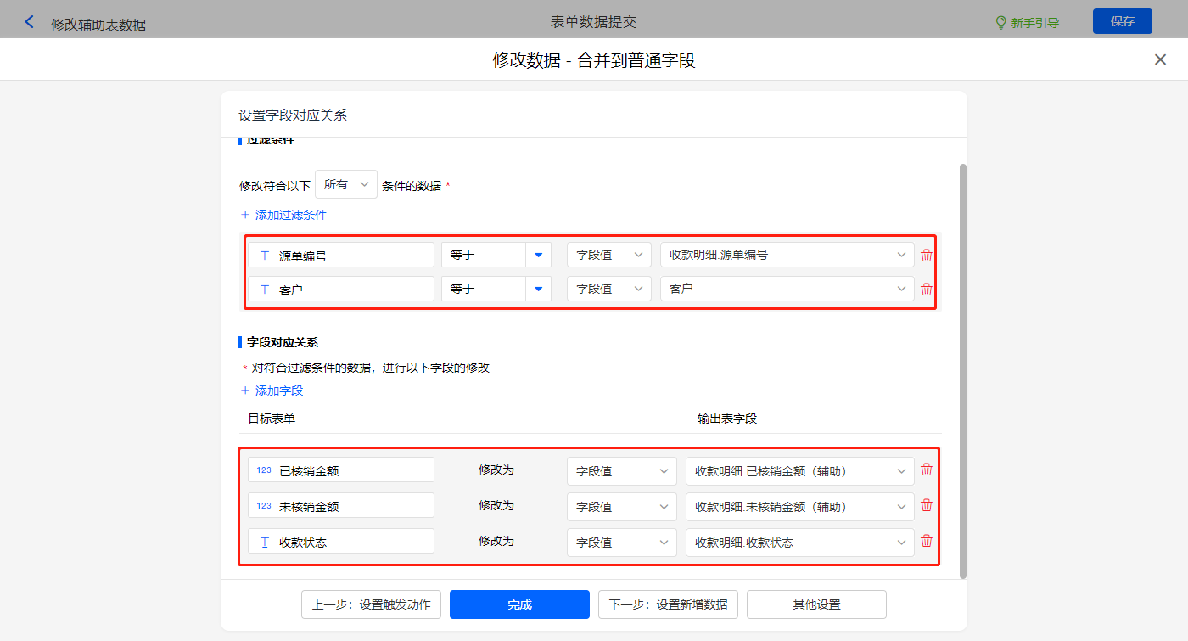Delete the 客户 filter condition row
Image resolution: width=1188 pixels, height=641 pixels.
927,290
